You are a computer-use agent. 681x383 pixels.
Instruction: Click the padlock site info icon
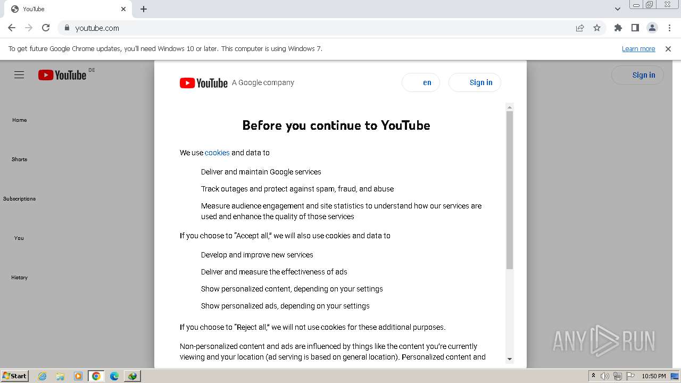67,28
